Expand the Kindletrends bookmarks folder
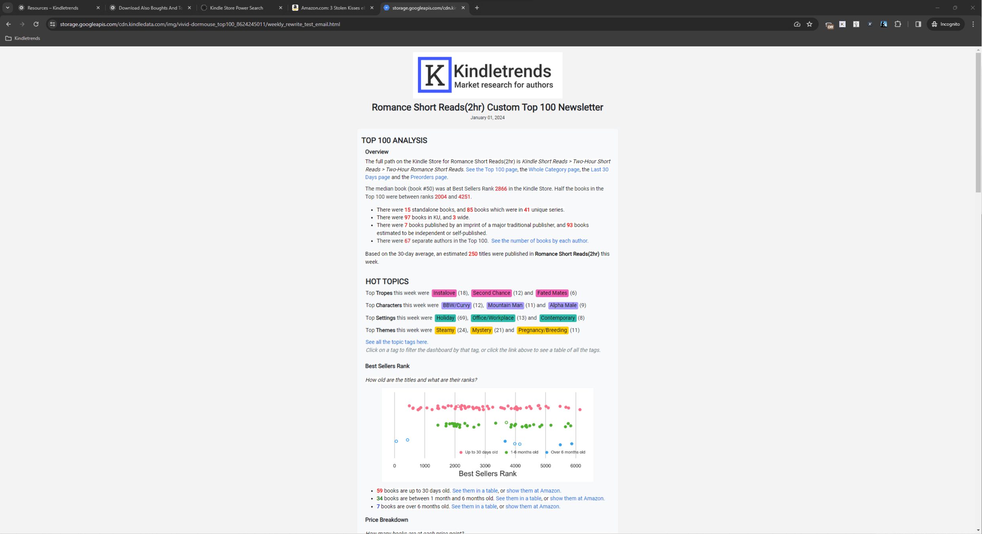982x534 pixels. (23, 38)
